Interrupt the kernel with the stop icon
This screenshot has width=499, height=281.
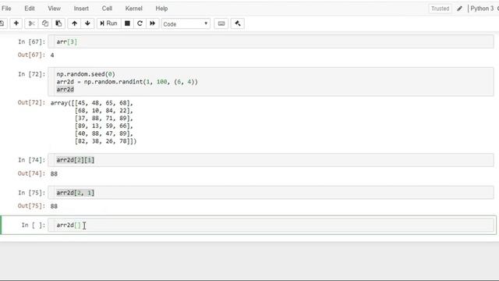tap(127, 23)
